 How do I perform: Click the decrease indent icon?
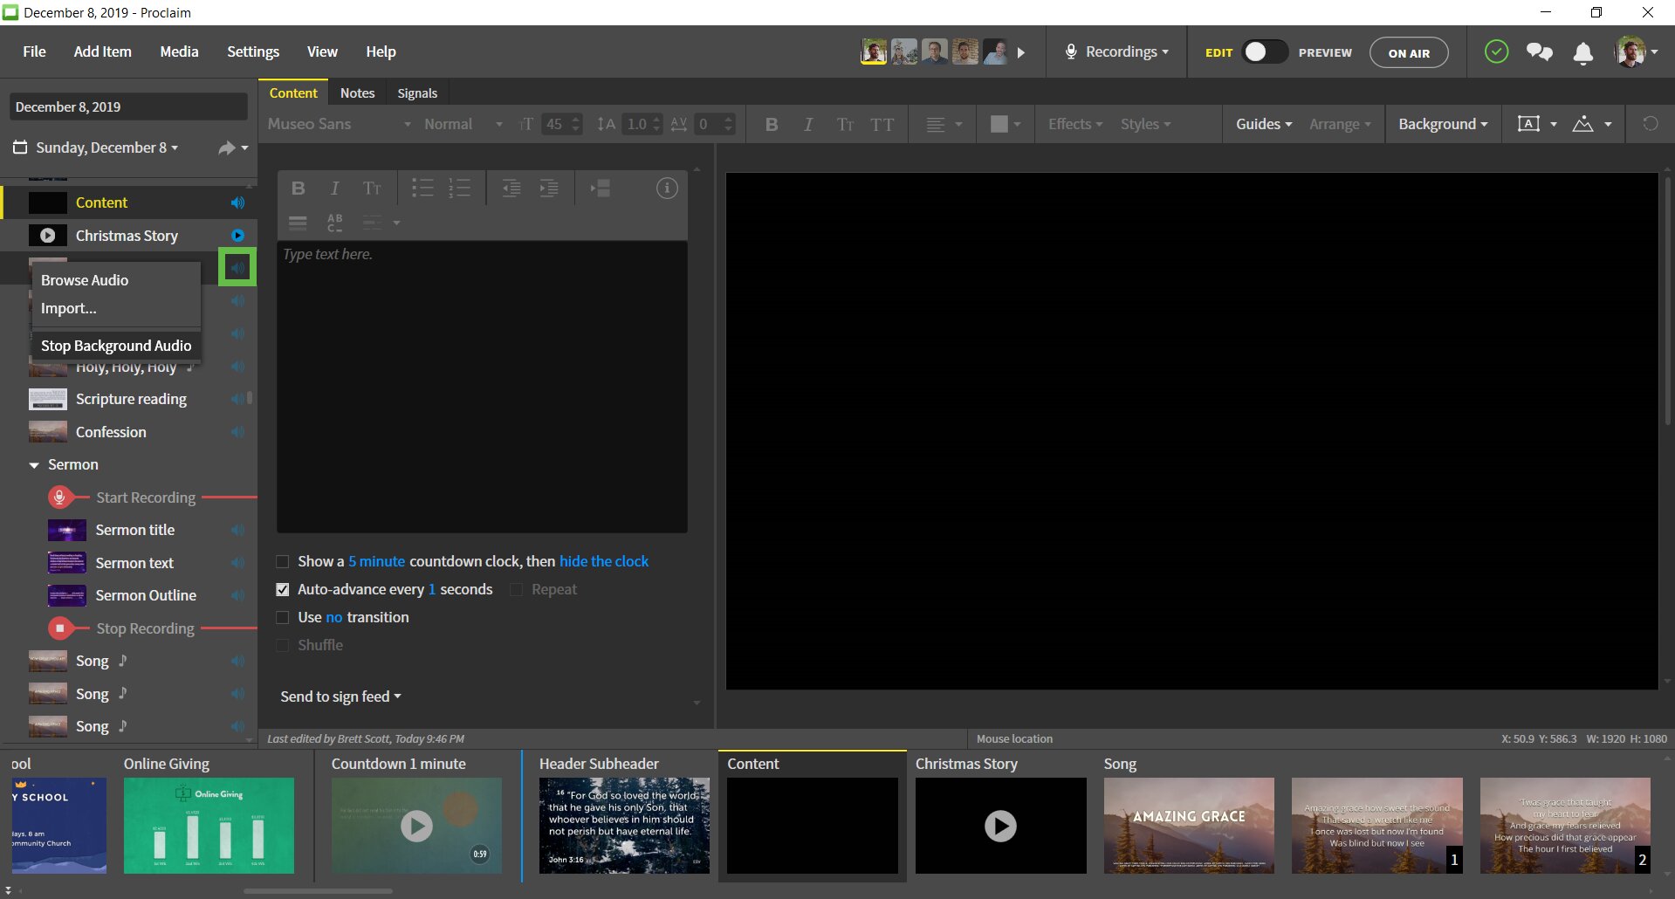(x=511, y=188)
